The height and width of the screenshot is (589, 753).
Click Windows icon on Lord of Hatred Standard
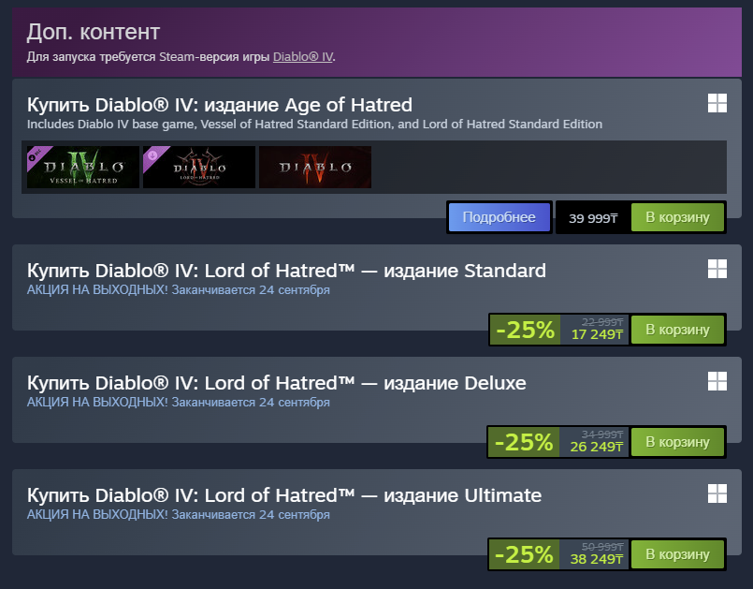click(717, 270)
